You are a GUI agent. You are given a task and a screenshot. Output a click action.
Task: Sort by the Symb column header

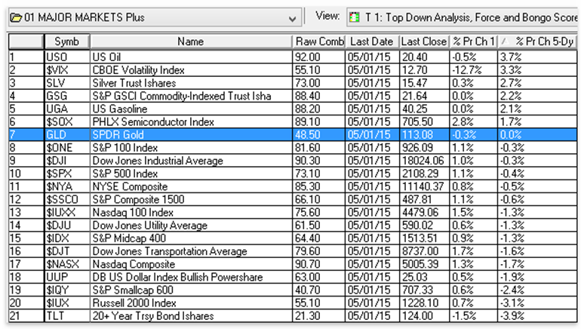[x=67, y=42]
